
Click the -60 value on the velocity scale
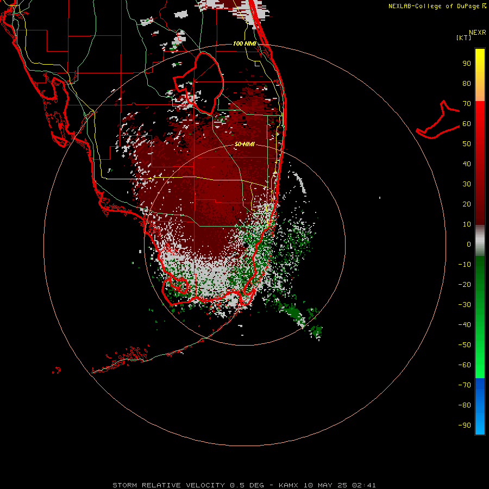[x=465, y=365]
